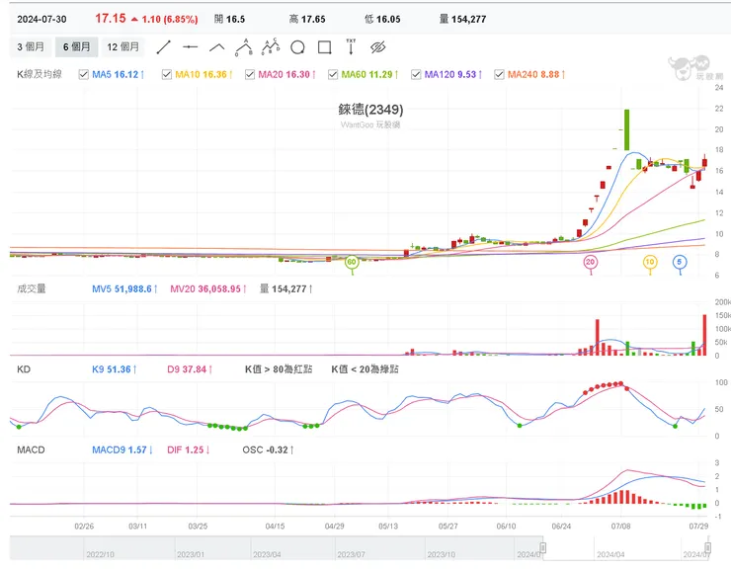Click the K9 51.36 indicator value

114,369
